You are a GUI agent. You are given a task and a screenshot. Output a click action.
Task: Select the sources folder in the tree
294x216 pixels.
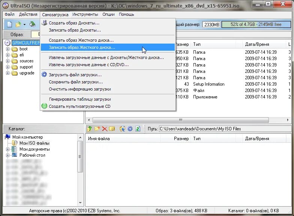point(26,61)
